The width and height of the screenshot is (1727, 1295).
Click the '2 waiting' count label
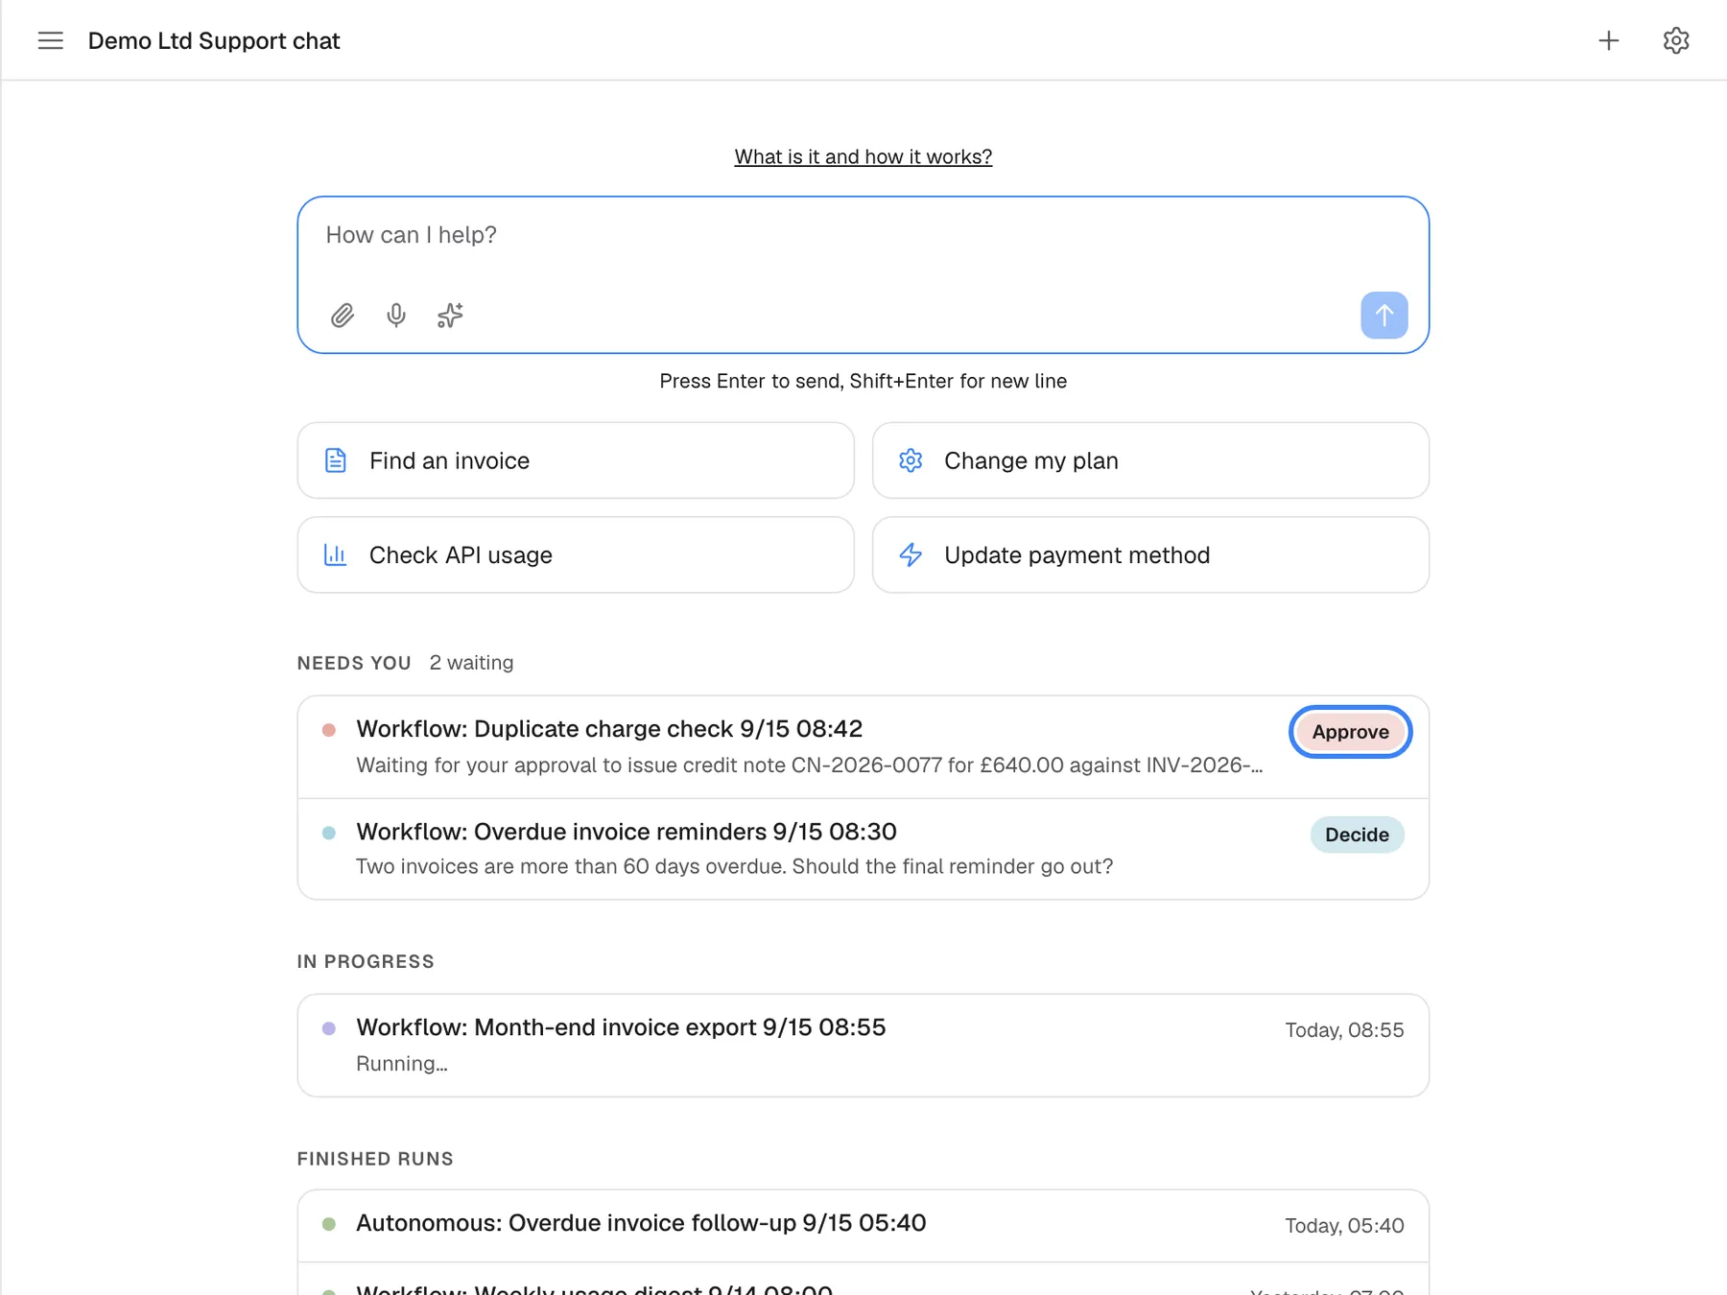click(471, 663)
